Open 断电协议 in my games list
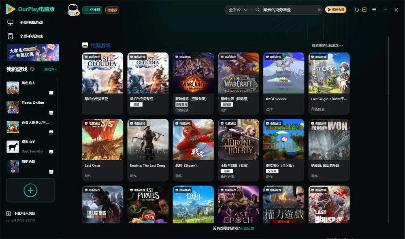 click(x=30, y=166)
